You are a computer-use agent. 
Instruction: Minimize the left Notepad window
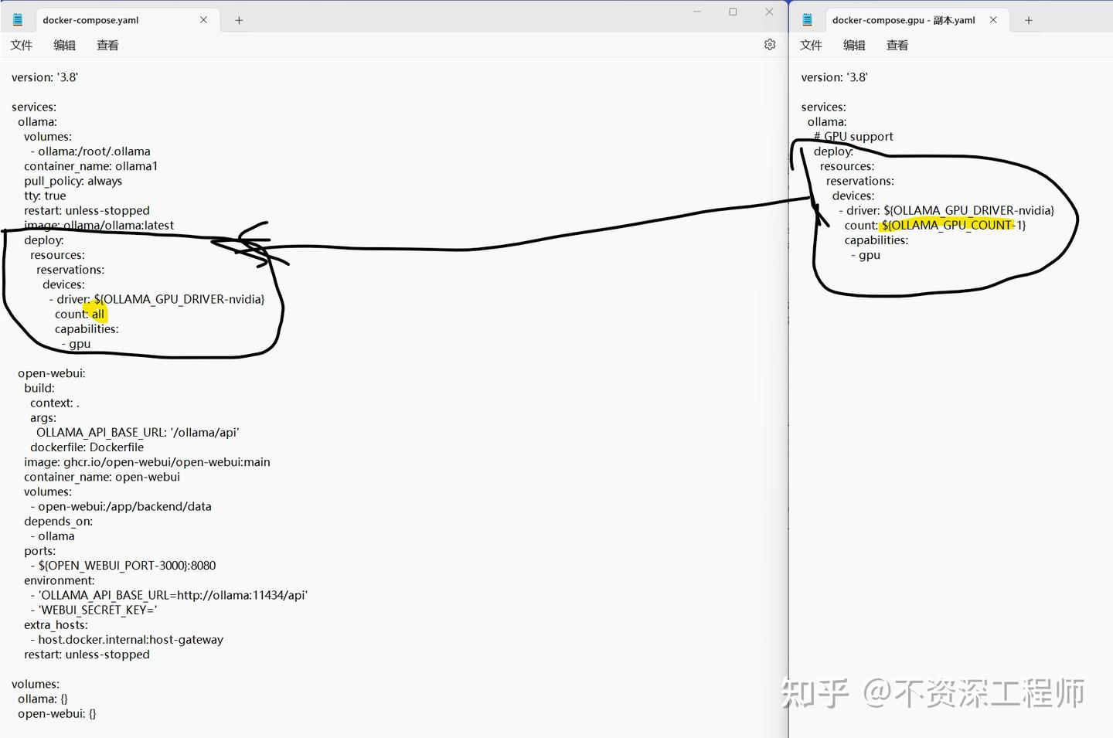[697, 12]
